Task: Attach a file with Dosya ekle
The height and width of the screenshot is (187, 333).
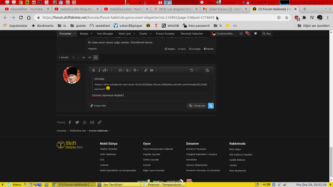Action: click(98, 105)
